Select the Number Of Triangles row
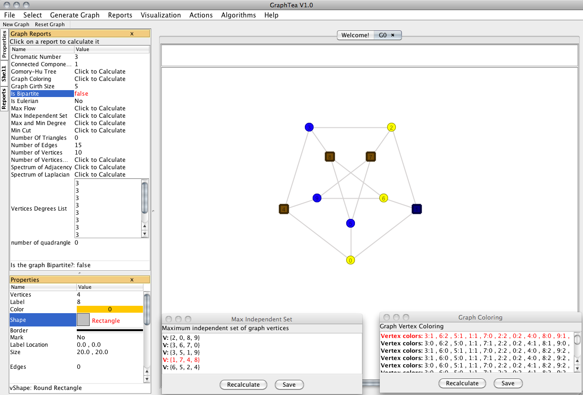The image size is (583, 395). point(80,137)
